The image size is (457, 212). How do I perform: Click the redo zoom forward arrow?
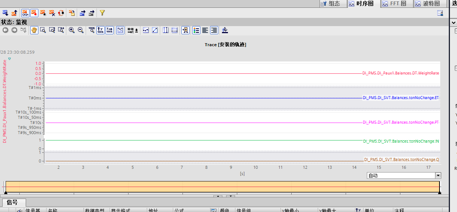tap(14, 30)
